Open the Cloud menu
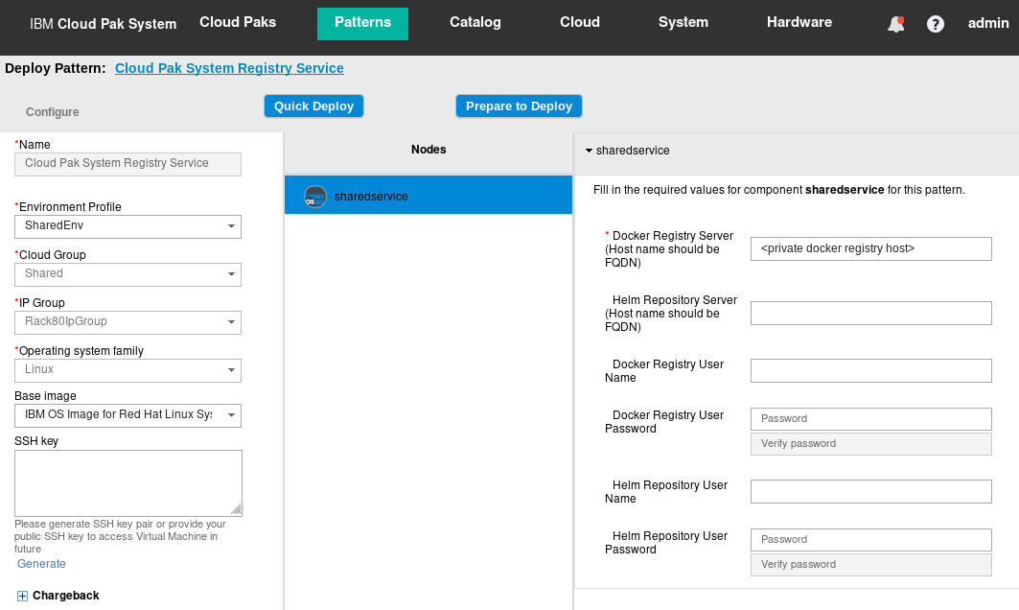Viewport: 1019px width, 610px height. tap(580, 22)
